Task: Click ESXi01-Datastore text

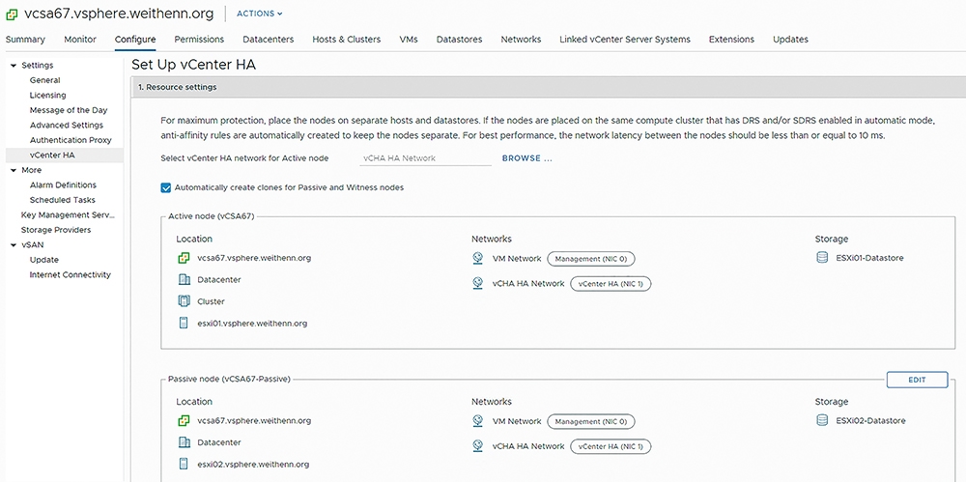Action: 870,258
